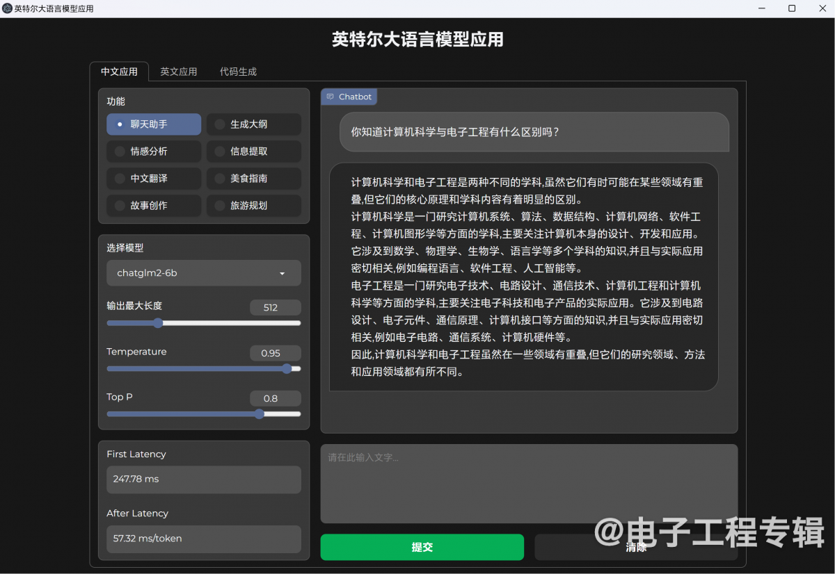The image size is (835, 574).
Task: Enable the 旅游规划 option
Action: click(254, 206)
